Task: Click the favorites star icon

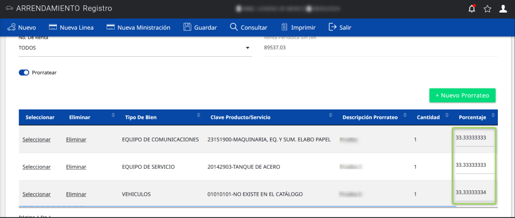Action: click(487, 9)
